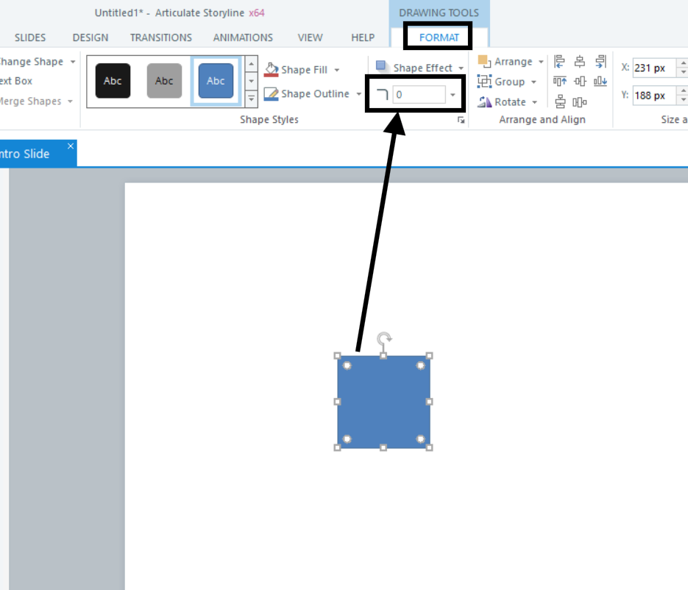688x590 pixels.
Task: Select the HELP tab
Action: [363, 38]
